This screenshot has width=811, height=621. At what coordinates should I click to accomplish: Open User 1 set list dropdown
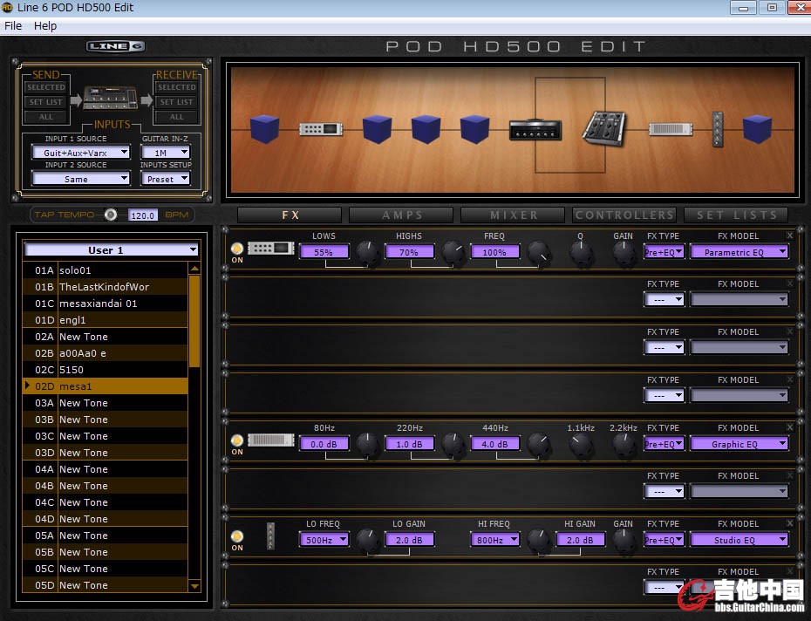tap(112, 250)
